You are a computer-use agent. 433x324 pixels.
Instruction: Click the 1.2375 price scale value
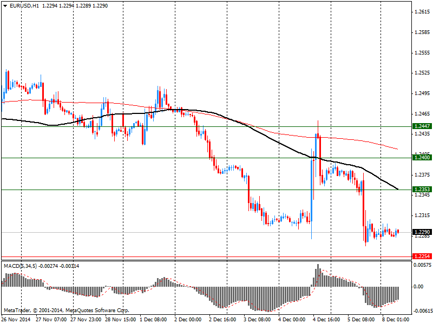tap(423, 174)
